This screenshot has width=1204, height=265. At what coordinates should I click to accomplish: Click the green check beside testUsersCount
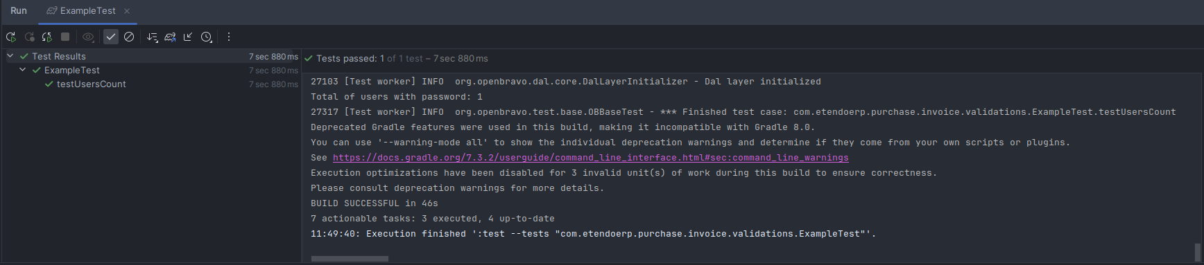[49, 84]
